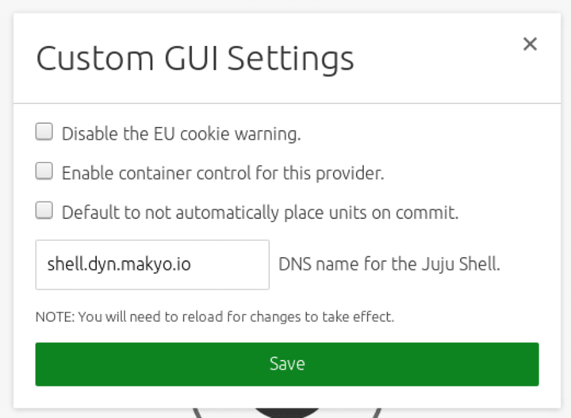
Task: Click the gray backdrop outside the dialog
Action: pyautogui.click(x=6, y=238)
